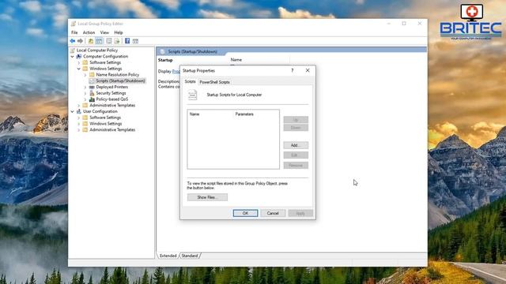Image resolution: width=506 pixels, height=284 pixels.
Task: Click the Policy-based QoS icon
Action: [92, 99]
